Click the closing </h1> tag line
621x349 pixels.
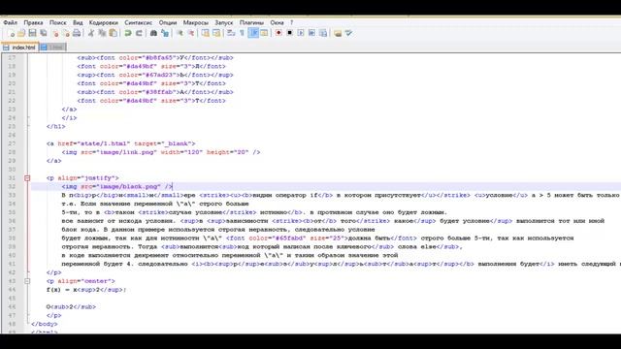56,127
